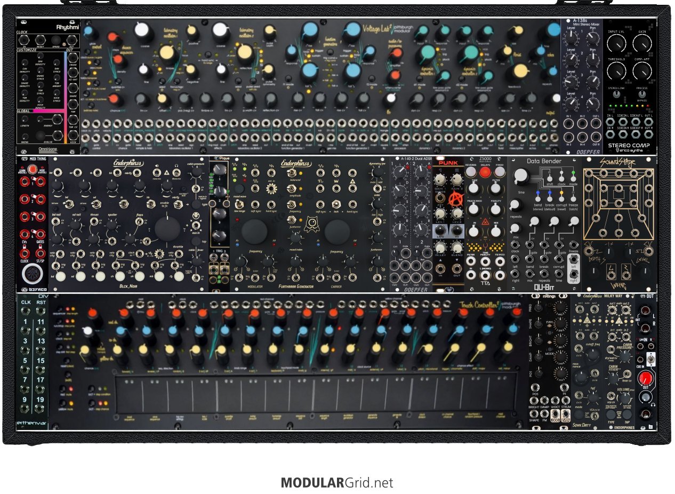Push the red CUE button on output module
This screenshot has width=675, height=494.
(x=646, y=379)
